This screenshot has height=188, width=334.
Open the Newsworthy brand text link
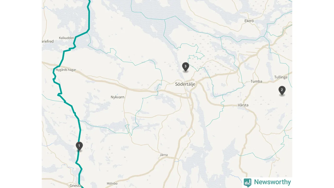[x=272, y=182]
